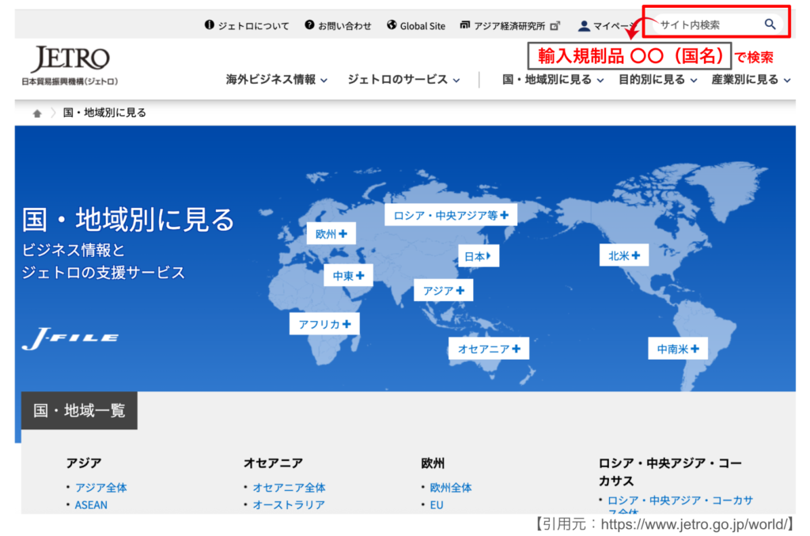Open Global Site link
This screenshot has height=536, width=810.
(416, 25)
